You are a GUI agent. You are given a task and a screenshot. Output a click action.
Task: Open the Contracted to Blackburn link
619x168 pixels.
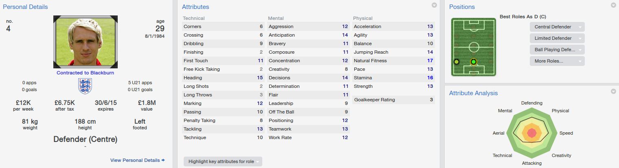85,73
